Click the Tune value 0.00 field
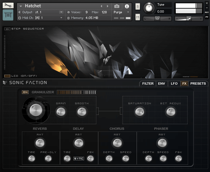The image size is (210, 172). point(163,12)
